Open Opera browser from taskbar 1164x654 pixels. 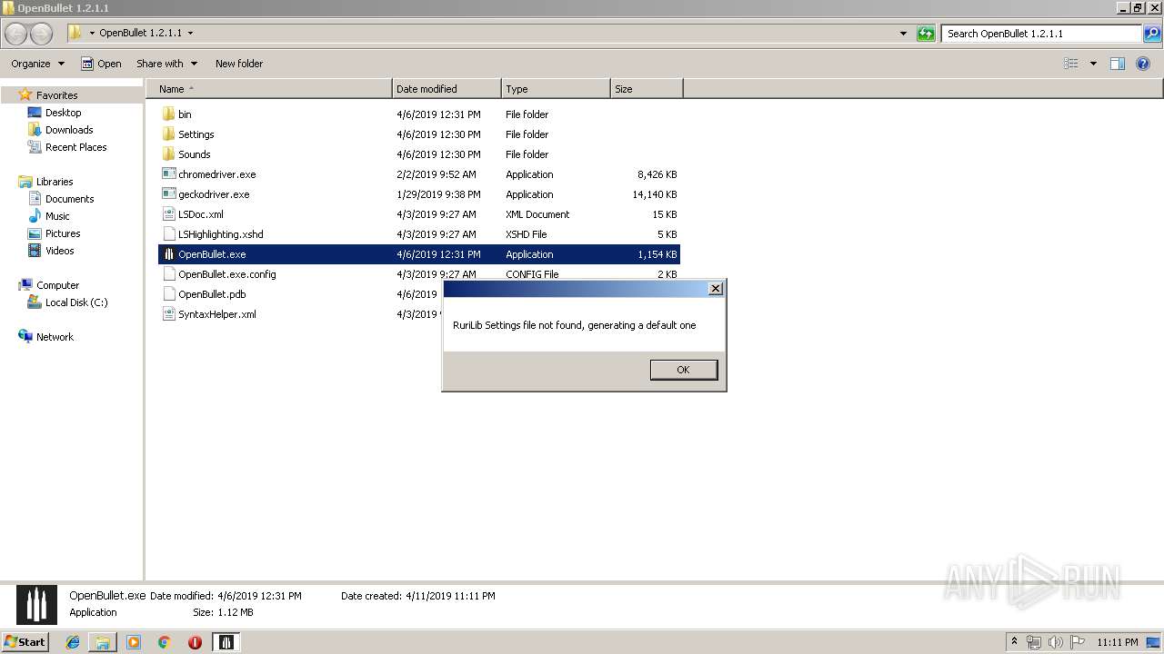pyautogui.click(x=195, y=642)
